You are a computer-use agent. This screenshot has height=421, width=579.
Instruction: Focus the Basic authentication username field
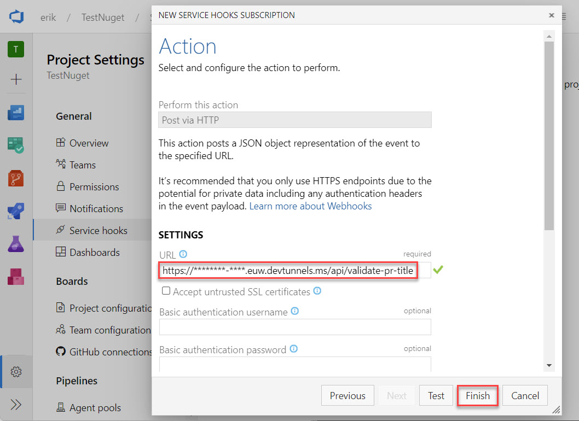click(295, 327)
